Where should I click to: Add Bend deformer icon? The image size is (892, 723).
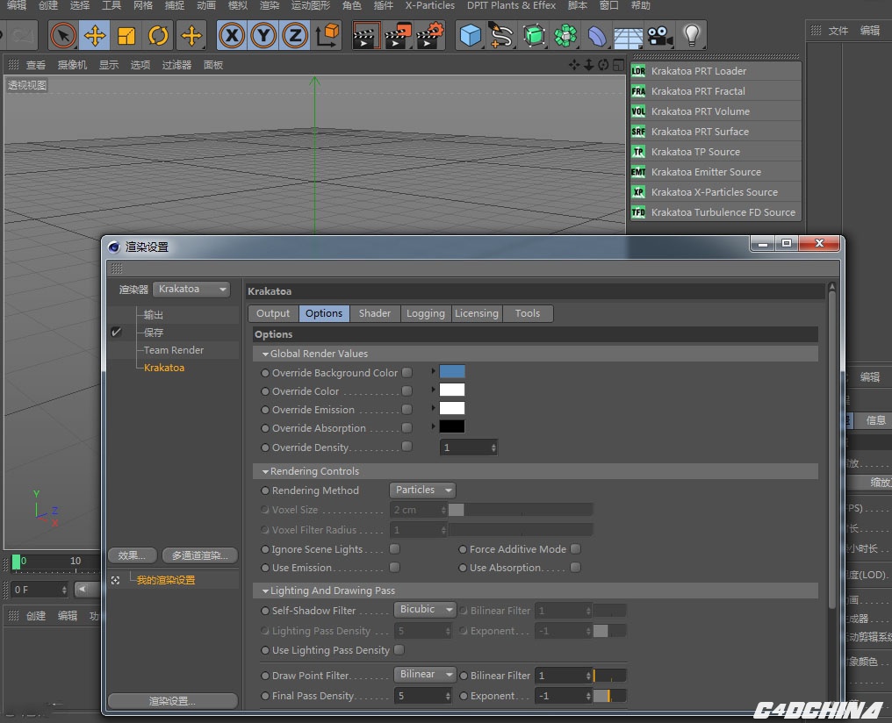click(597, 35)
